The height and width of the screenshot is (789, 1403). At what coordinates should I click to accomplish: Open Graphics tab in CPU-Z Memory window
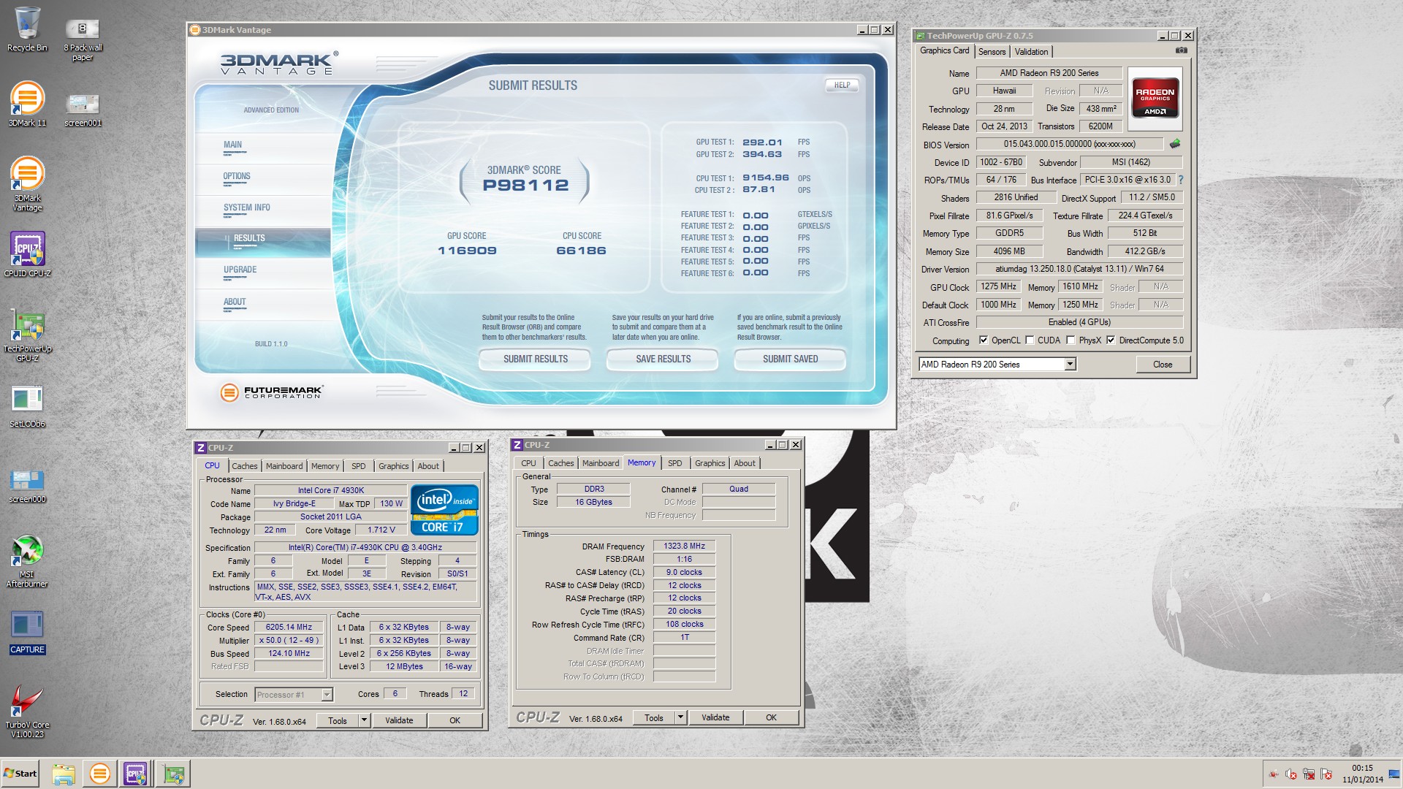point(710,463)
